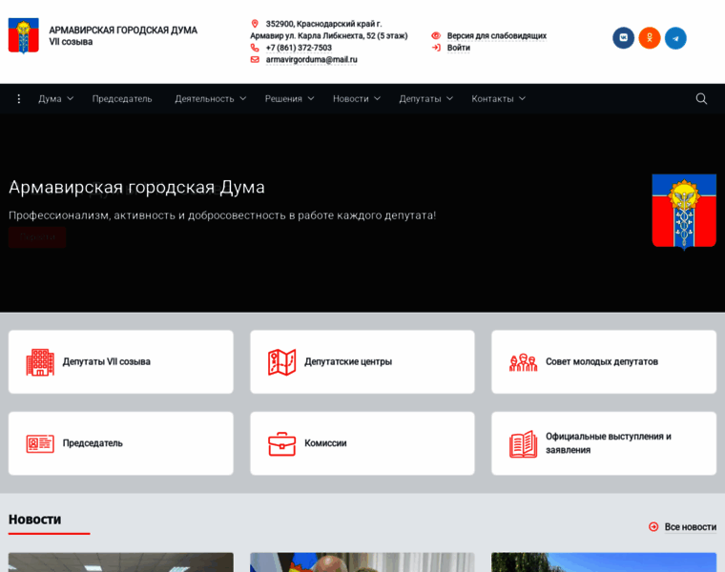Click the three-dot menu icon in navbar
This screenshot has width=725, height=572.
click(x=19, y=98)
